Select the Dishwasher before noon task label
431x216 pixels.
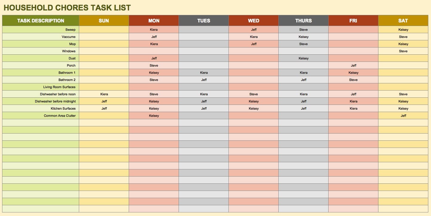pos(58,94)
